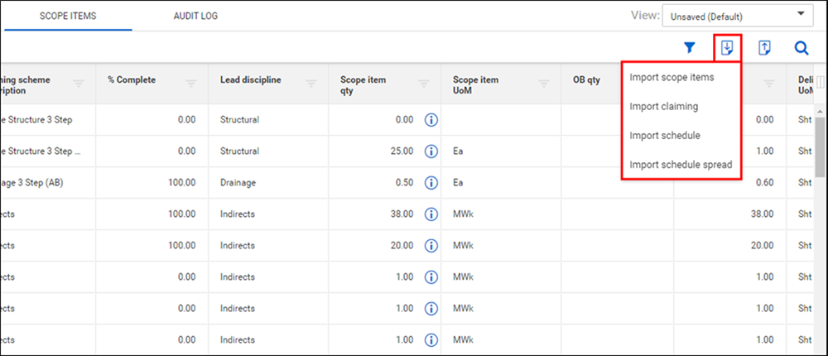
Task: Select Import schedule spread option
Action: (681, 165)
